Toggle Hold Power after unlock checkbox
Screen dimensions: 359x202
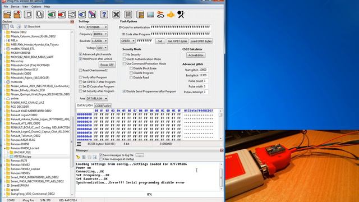click(x=80, y=59)
